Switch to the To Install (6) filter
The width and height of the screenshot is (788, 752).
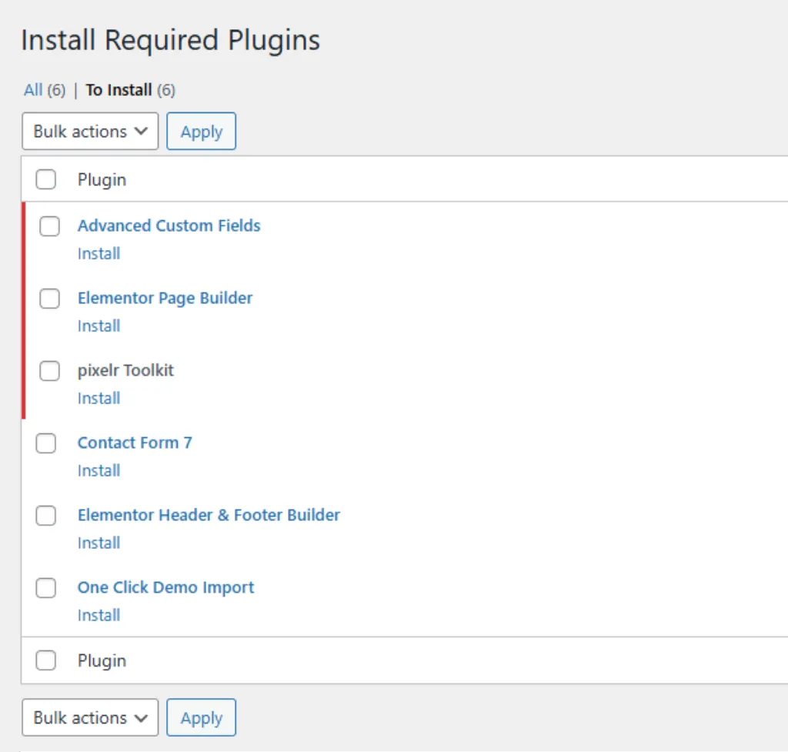(x=119, y=90)
